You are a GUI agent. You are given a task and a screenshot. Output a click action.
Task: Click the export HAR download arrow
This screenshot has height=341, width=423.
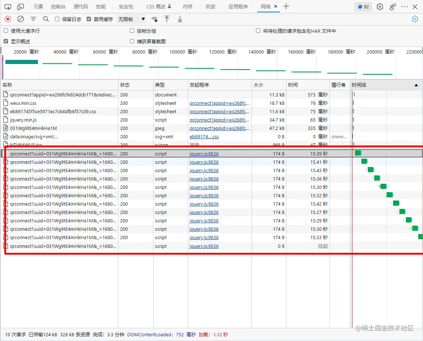[180, 19]
